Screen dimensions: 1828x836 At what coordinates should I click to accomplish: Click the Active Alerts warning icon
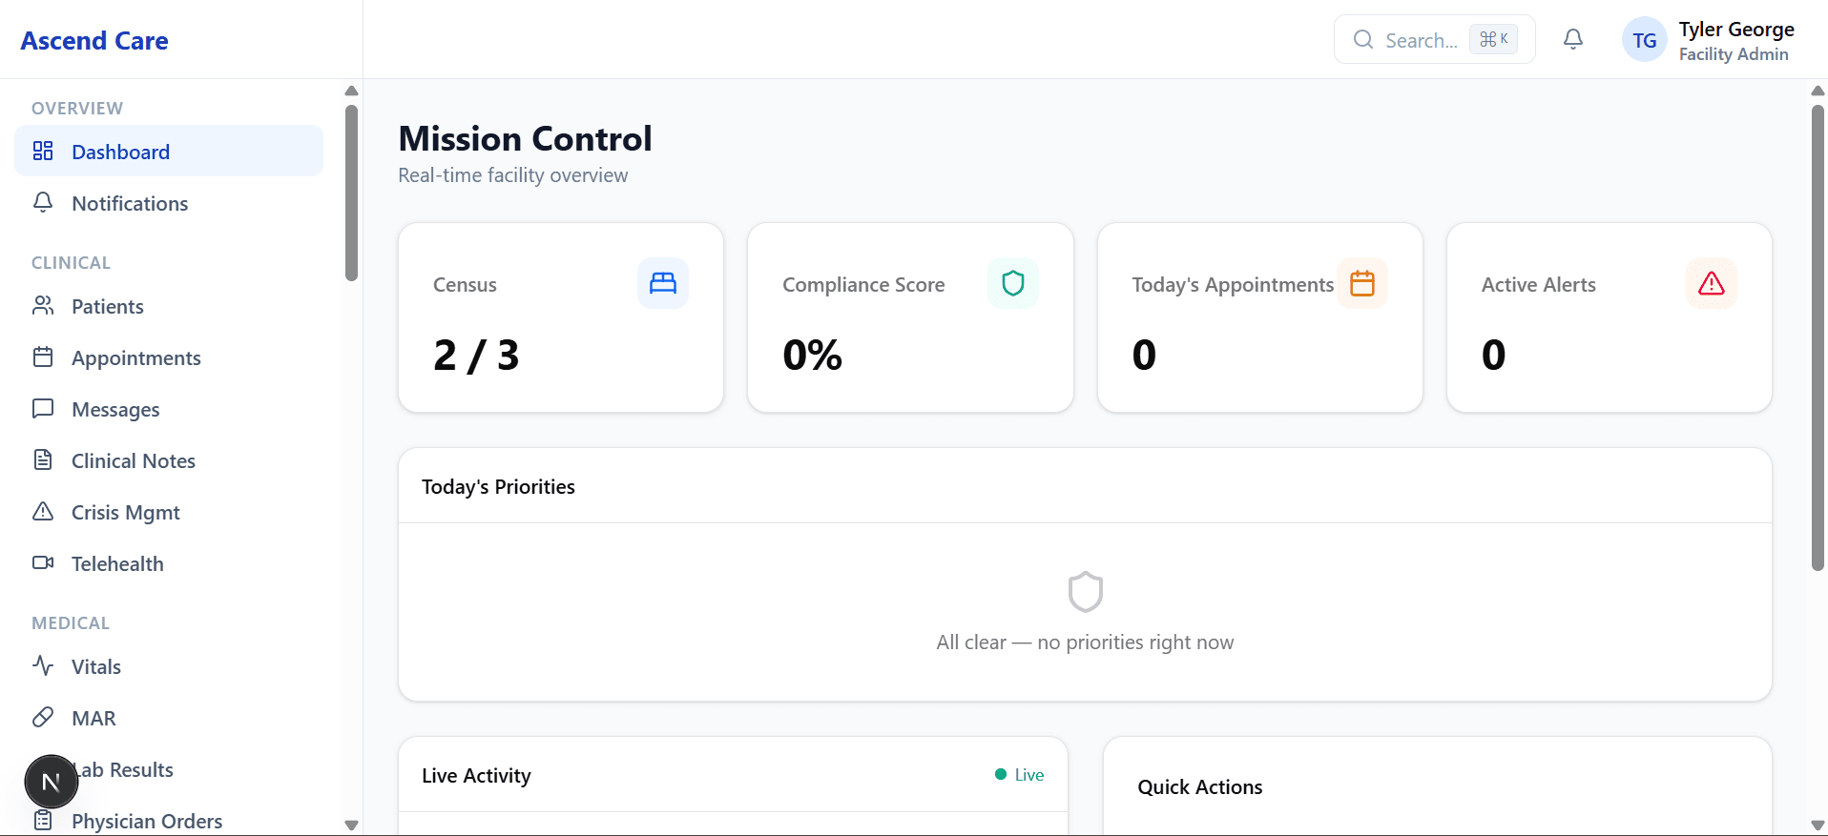tap(1711, 282)
